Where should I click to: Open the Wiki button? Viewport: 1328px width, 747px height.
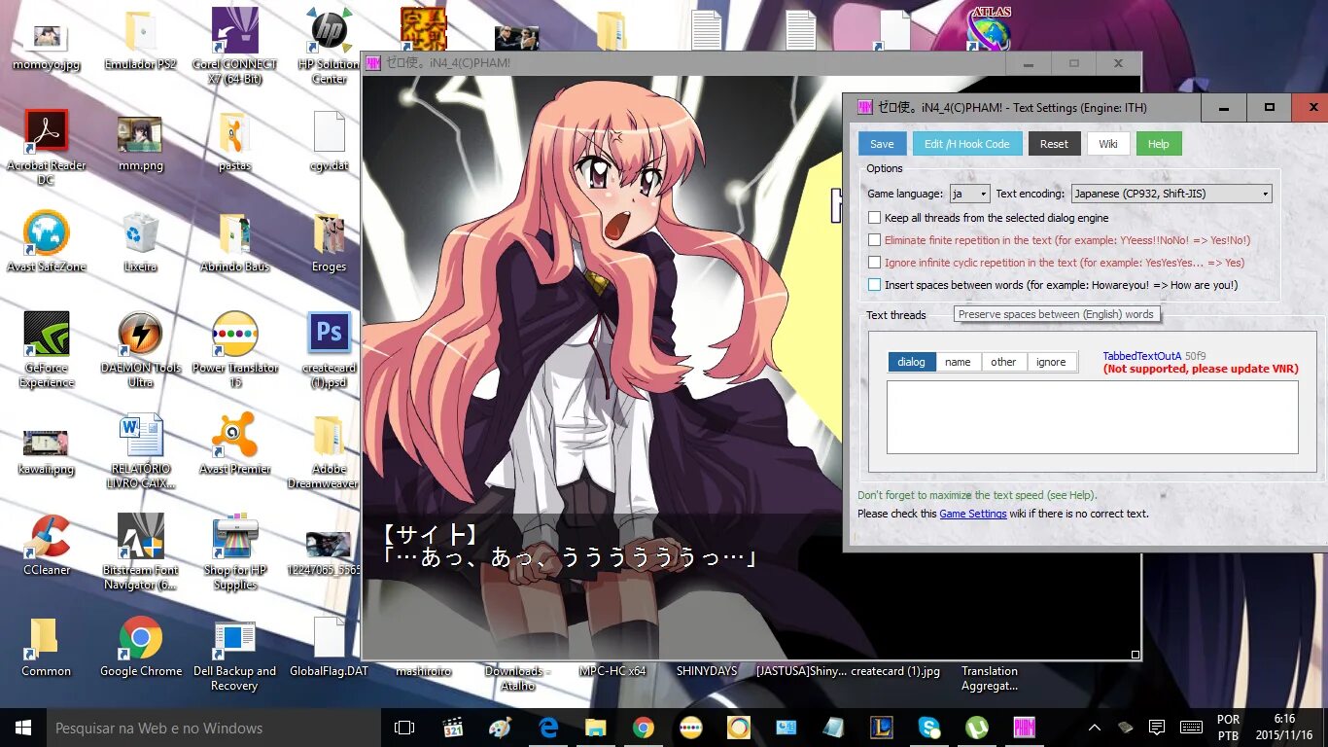coord(1108,144)
